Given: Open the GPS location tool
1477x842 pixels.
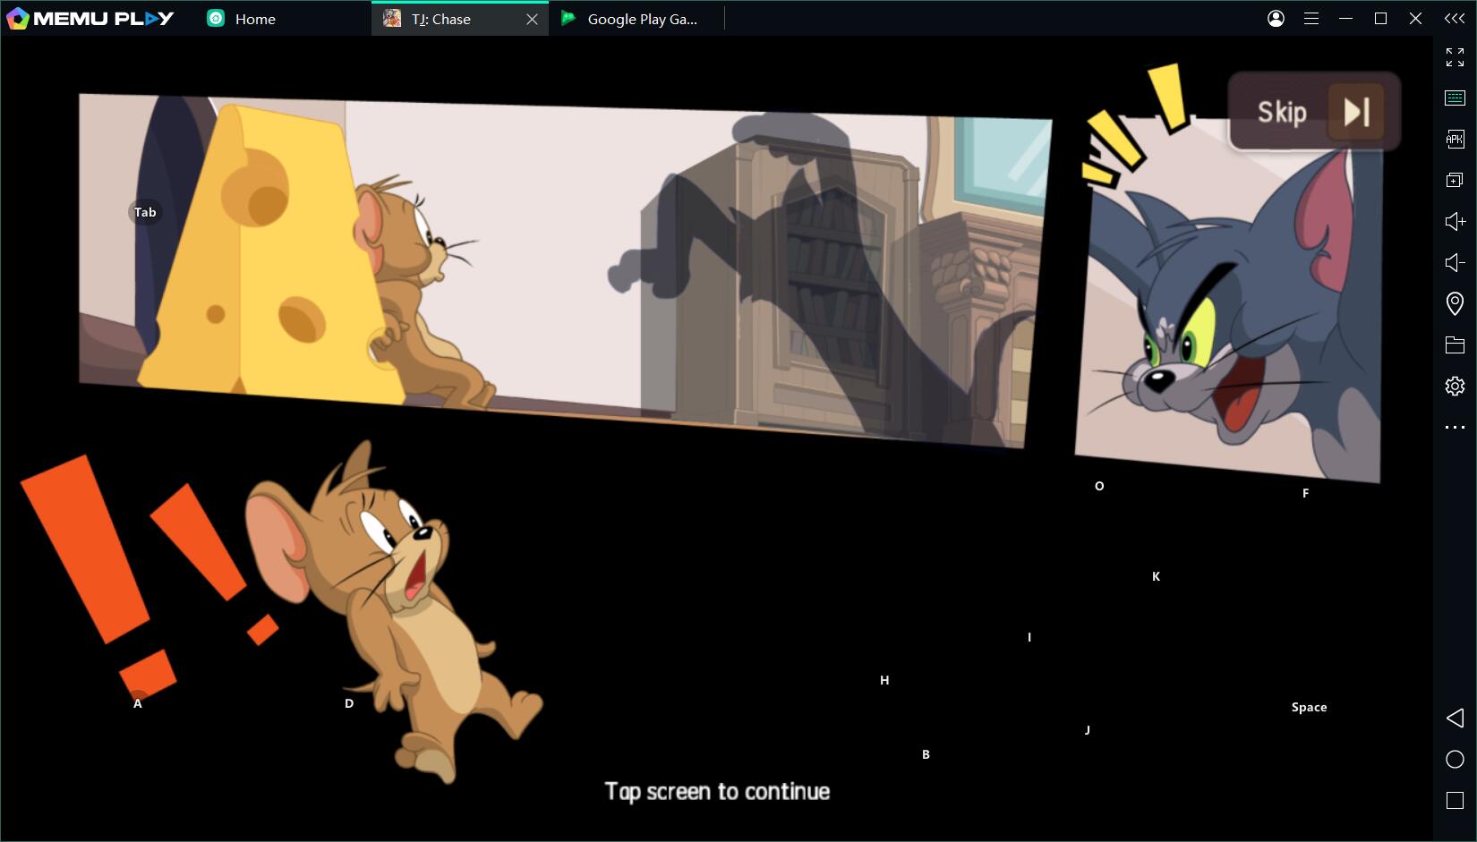Looking at the screenshot, I should click(x=1455, y=303).
